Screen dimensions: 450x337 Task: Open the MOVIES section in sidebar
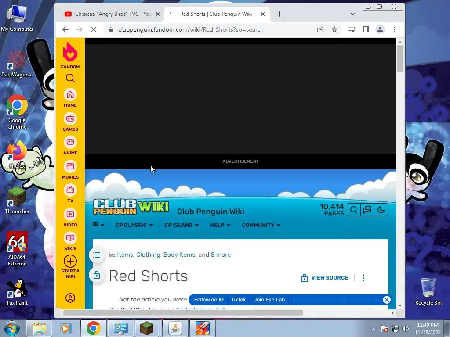pos(70,170)
